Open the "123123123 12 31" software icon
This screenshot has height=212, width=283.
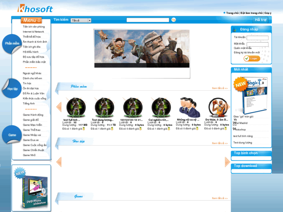coord(132,108)
